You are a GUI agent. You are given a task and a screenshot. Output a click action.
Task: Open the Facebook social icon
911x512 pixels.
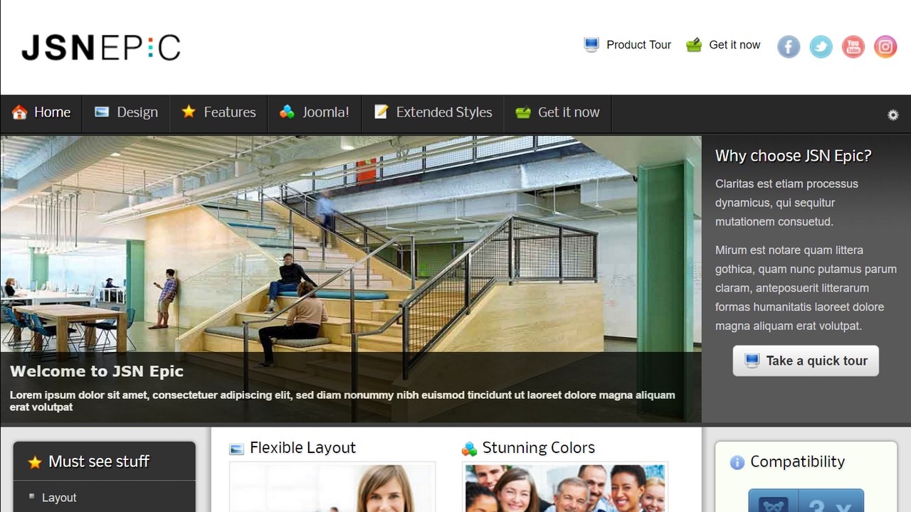788,47
